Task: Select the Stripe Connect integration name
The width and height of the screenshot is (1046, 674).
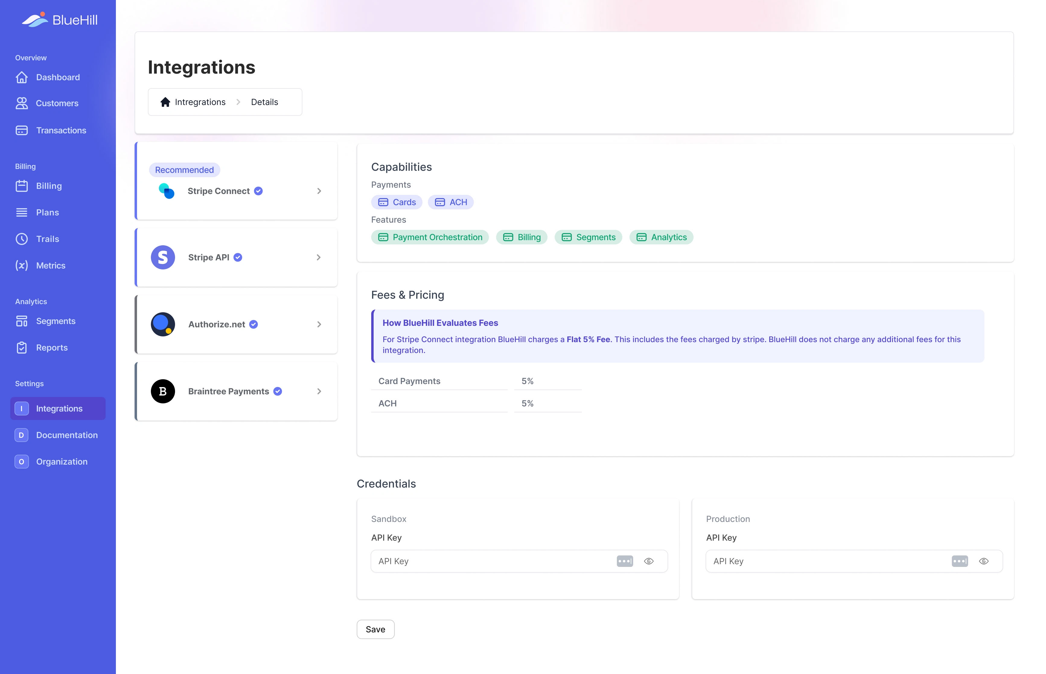Action: pyautogui.click(x=218, y=191)
